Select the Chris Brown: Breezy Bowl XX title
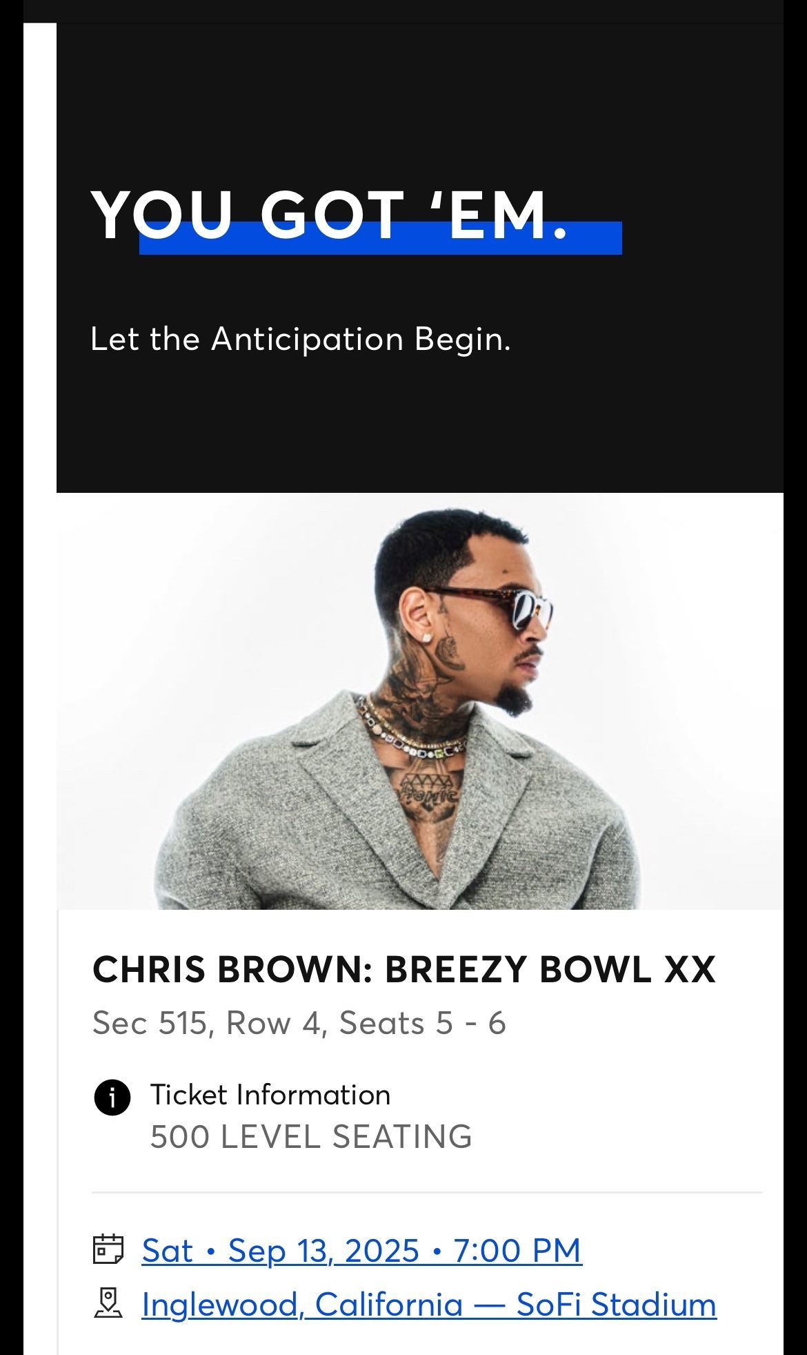This screenshot has height=1355, width=807. [403, 969]
